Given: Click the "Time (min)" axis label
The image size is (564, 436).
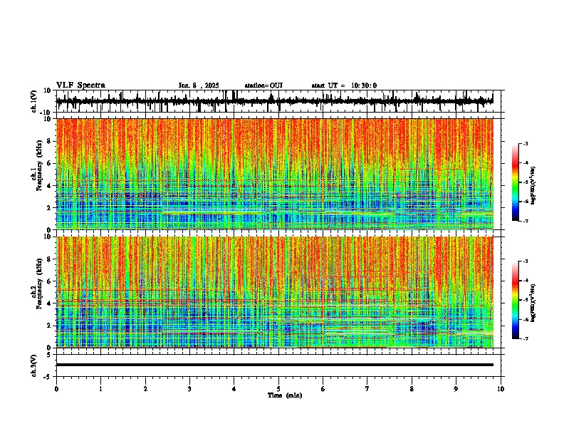Looking at the screenshot, I should click(285, 395).
